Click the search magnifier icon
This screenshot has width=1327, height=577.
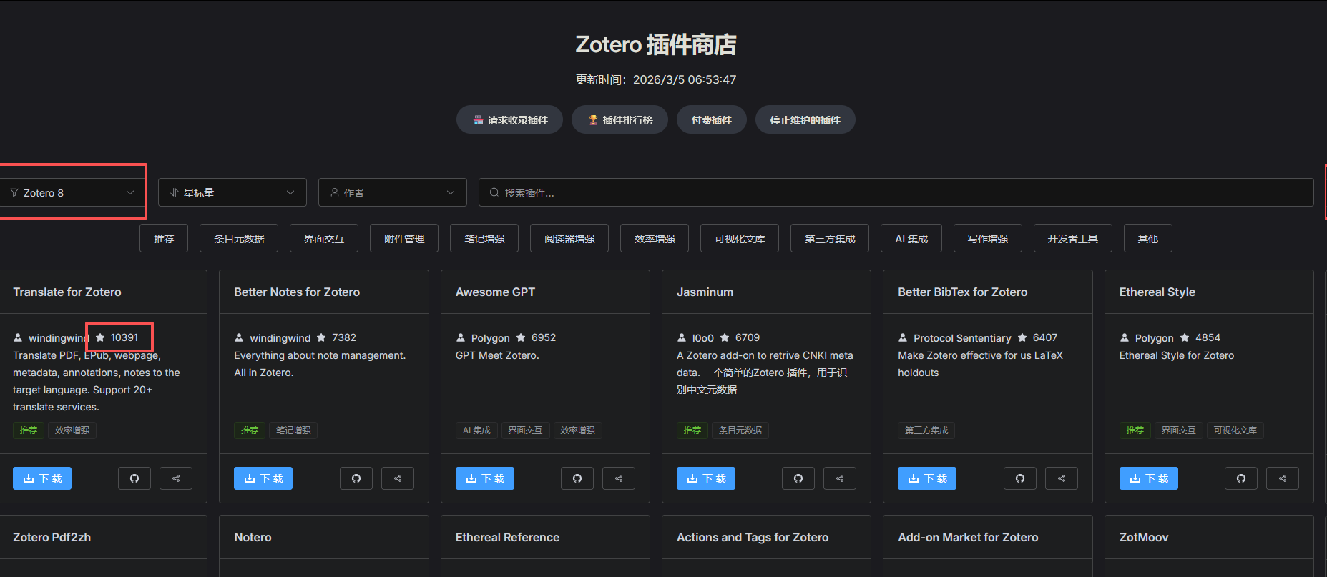point(494,192)
